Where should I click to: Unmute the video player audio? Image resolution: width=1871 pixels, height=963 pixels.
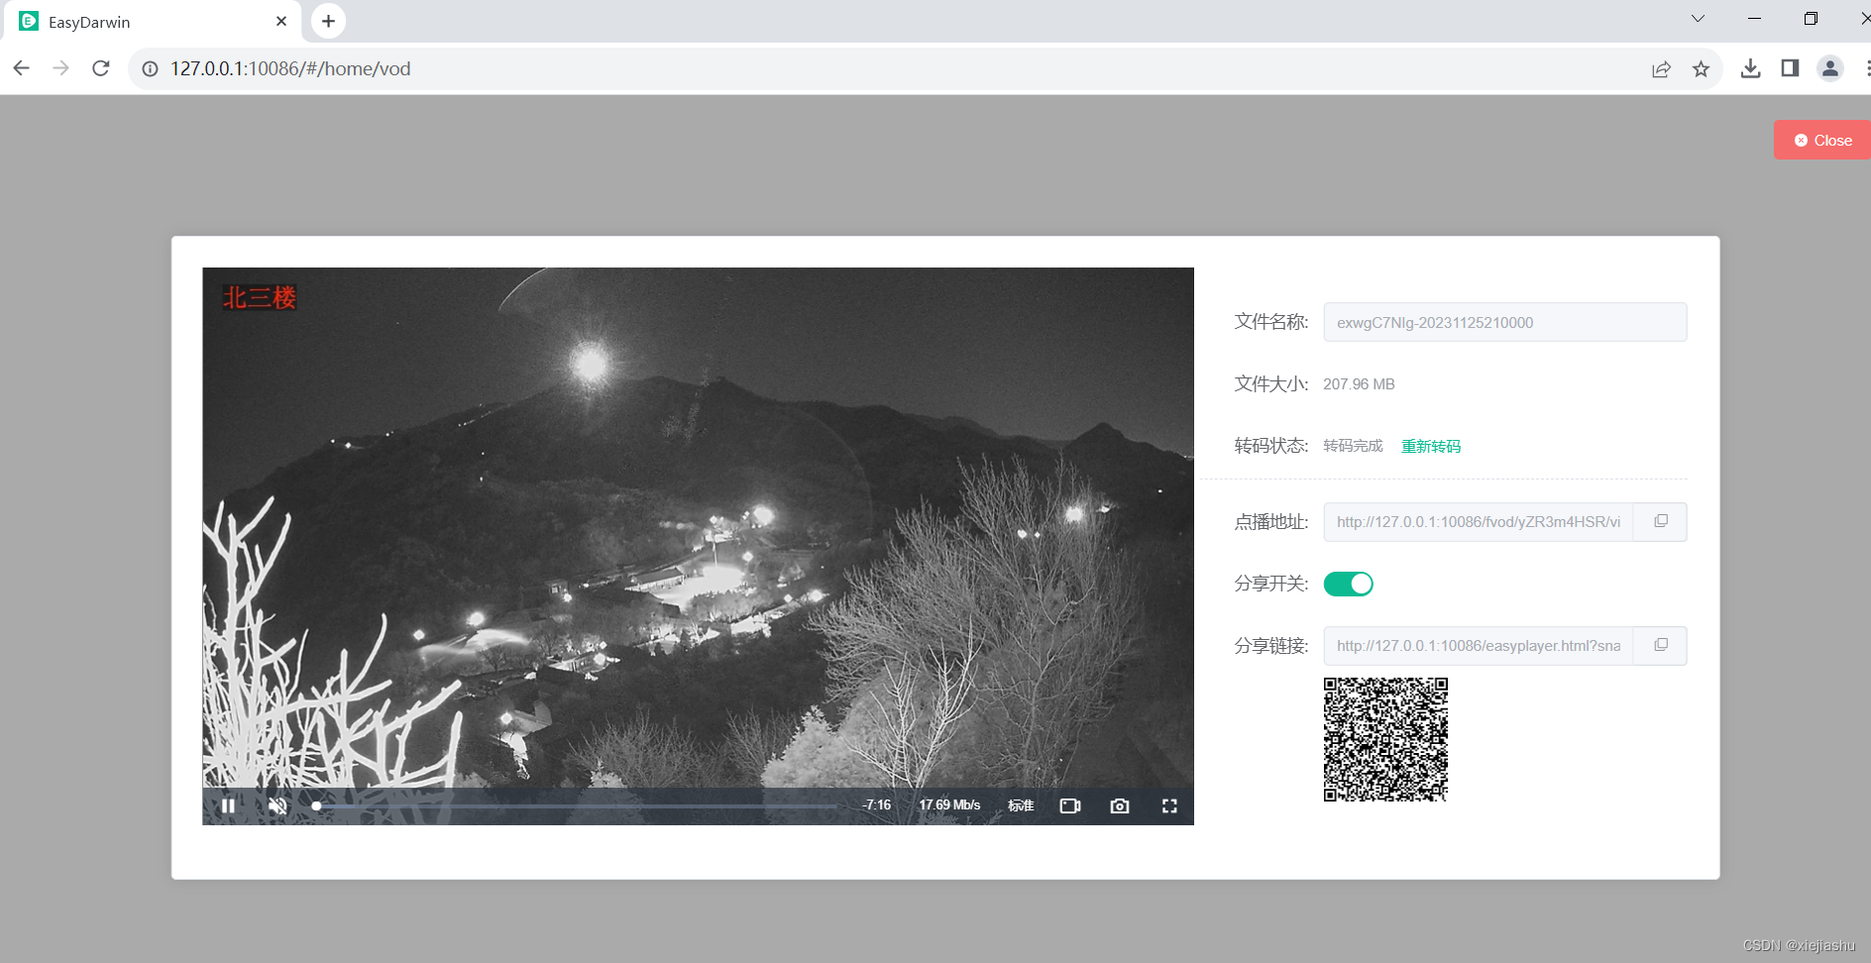(x=277, y=805)
